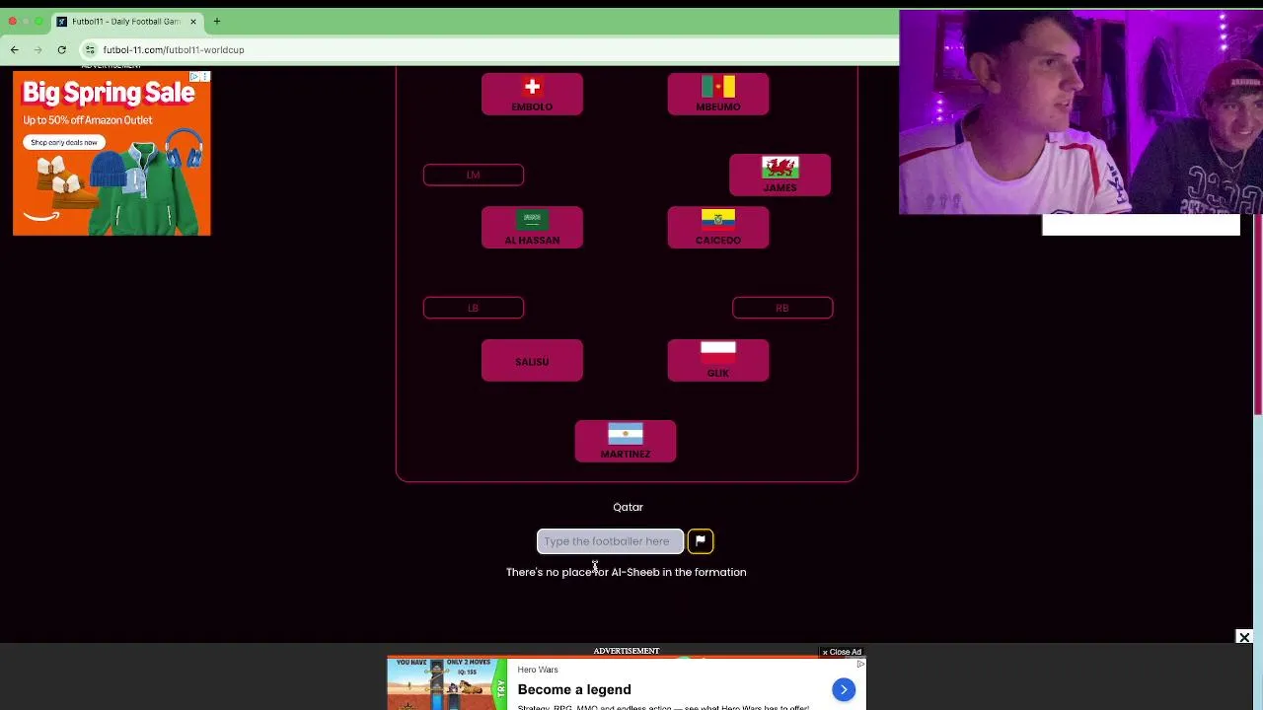Click the Argentina flag on Martinez card
Viewport: 1263px width, 710px height.
click(626, 433)
